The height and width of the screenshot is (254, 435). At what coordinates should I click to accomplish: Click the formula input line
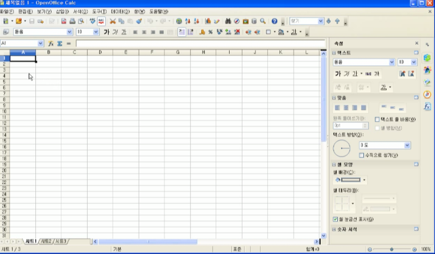coord(201,43)
